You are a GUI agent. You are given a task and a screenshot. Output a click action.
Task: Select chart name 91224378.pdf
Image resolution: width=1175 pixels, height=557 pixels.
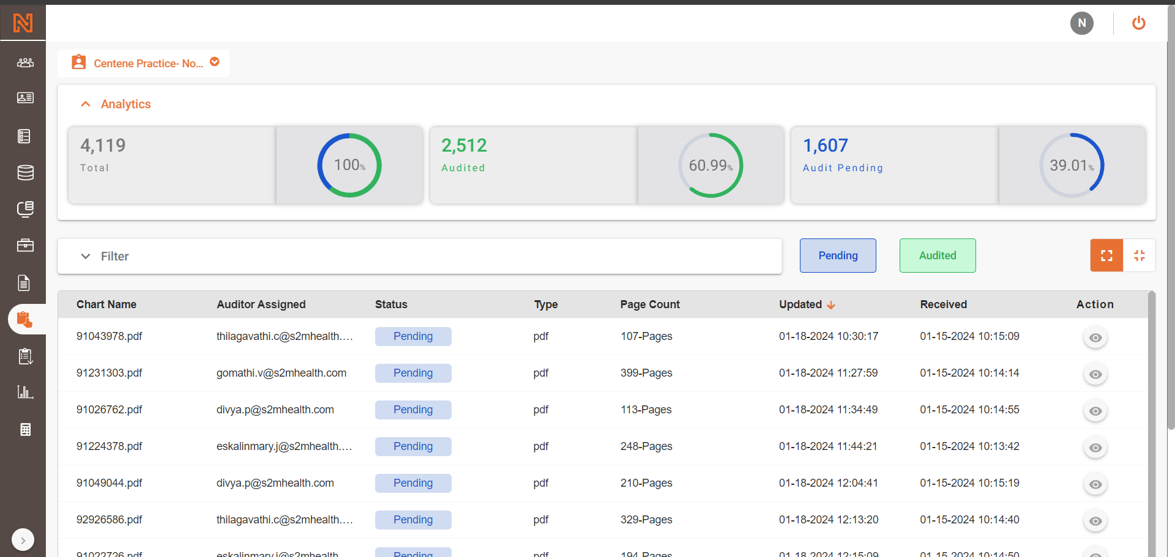[x=109, y=446]
